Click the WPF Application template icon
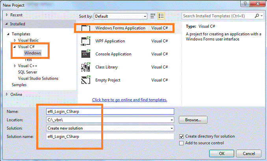Viewport: 267px width, 161px height. pos(85,41)
